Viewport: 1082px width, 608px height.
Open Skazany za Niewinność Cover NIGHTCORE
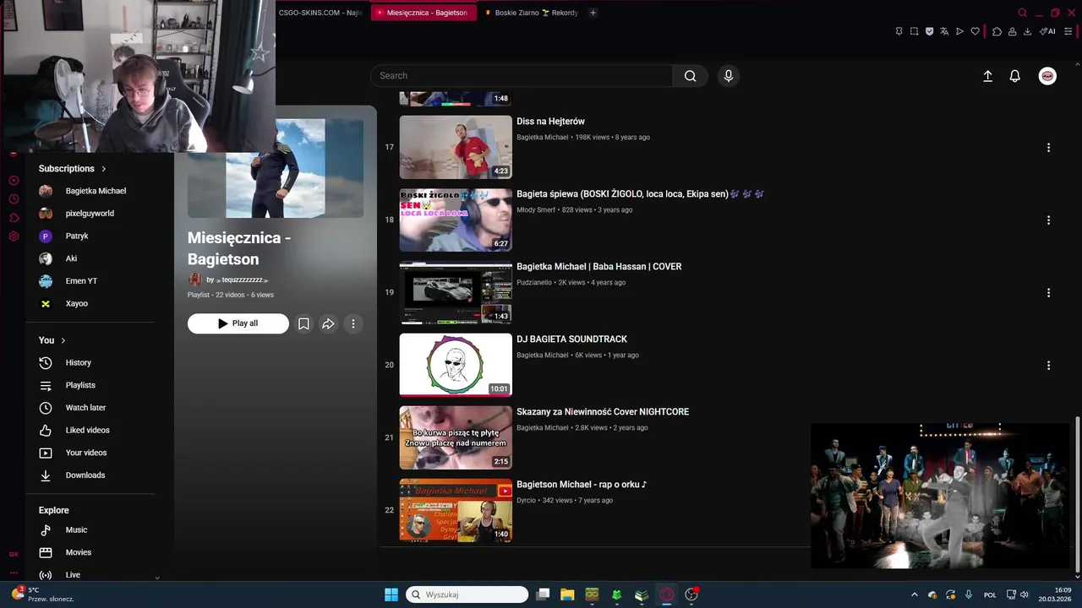coord(603,412)
